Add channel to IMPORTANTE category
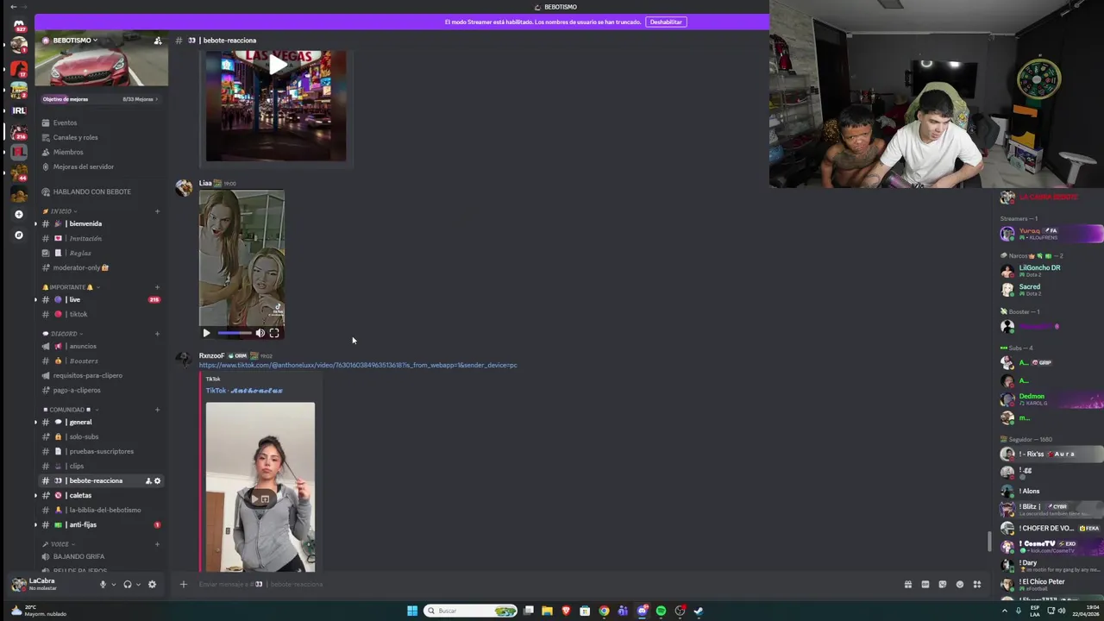Viewport: 1104px width, 621px height. [157, 287]
